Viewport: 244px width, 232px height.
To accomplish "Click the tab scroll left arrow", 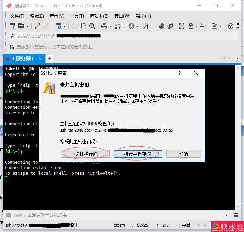I will [224, 58].
